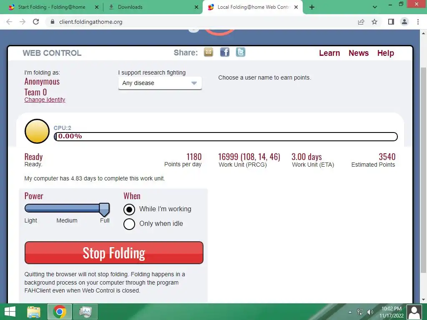Select While I'm working option

[129, 210]
